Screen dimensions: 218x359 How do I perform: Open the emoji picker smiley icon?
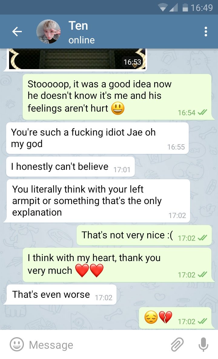[17, 344]
